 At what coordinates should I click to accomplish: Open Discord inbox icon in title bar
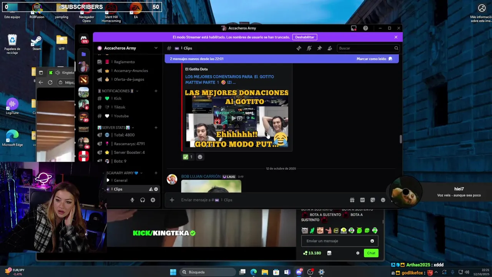coord(354,28)
